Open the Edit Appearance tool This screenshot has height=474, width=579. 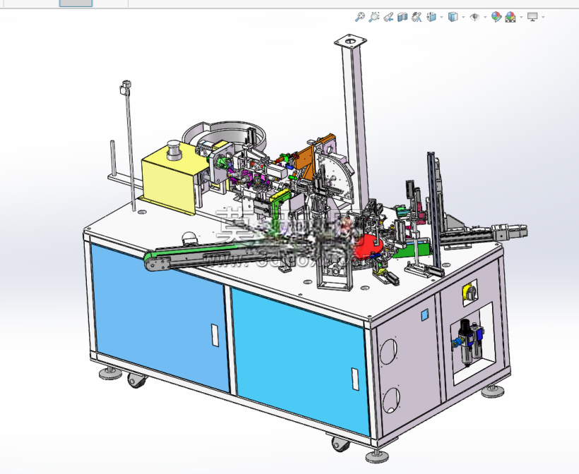[496, 17]
